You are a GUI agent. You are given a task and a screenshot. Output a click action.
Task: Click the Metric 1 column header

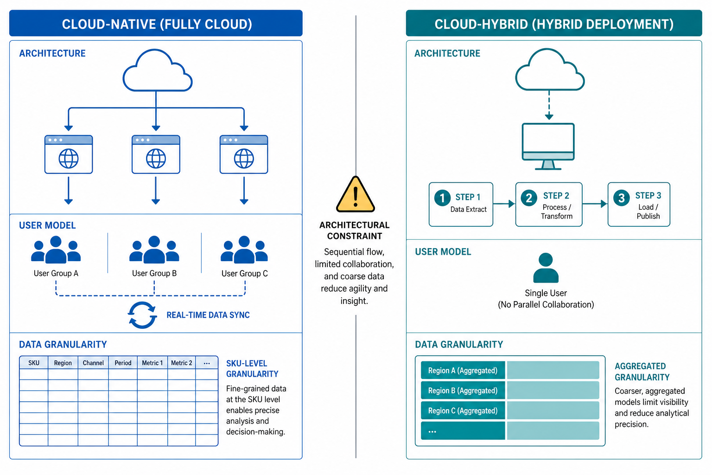(x=153, y=363)
